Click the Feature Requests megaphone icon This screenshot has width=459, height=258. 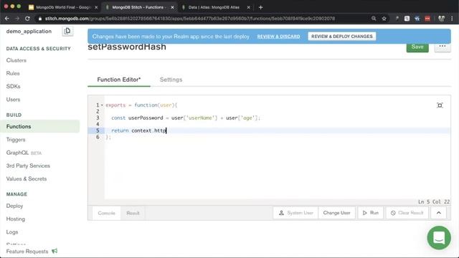55,251
